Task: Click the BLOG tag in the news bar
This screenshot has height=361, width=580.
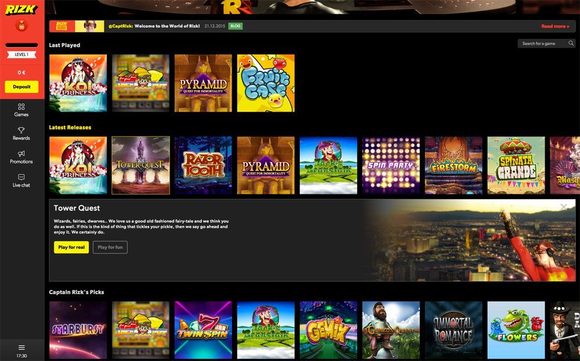Action: [235, 26]
